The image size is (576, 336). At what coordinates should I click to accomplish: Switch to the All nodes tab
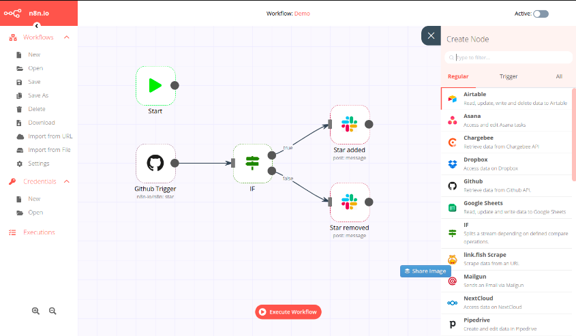[559, 76]
